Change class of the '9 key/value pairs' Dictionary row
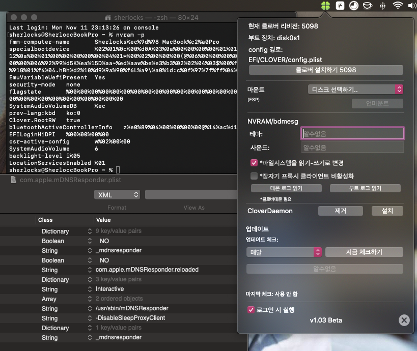The height and width of the screenshot is (351, 417). (90, 231)
